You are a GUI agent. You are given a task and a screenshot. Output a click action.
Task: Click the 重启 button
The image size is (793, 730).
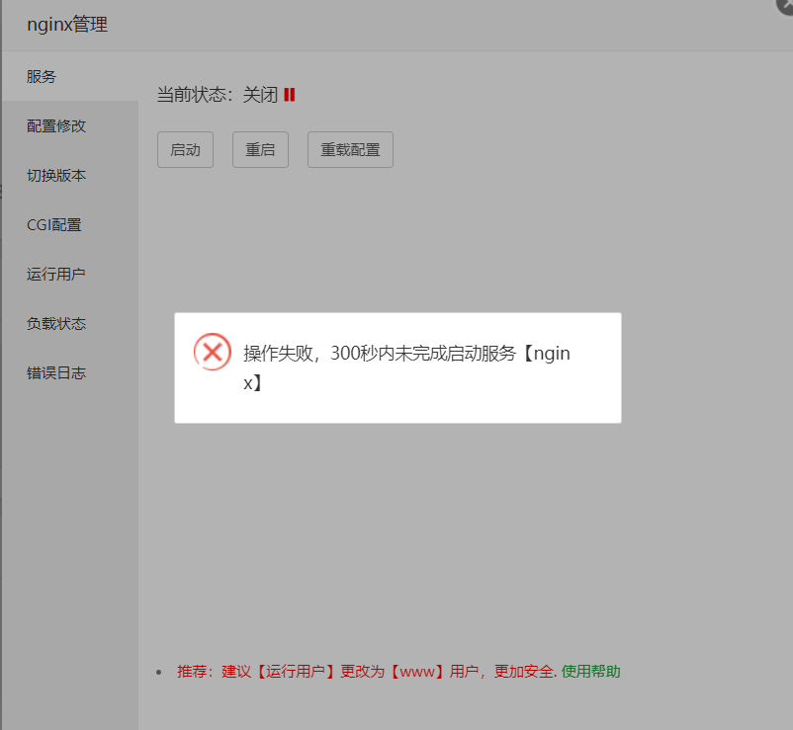pyautogui.click(x=260, y=149)
